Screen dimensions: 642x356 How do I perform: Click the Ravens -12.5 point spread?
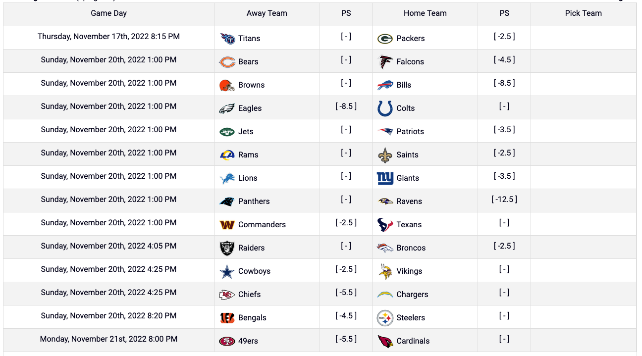(x=504, y=200)
